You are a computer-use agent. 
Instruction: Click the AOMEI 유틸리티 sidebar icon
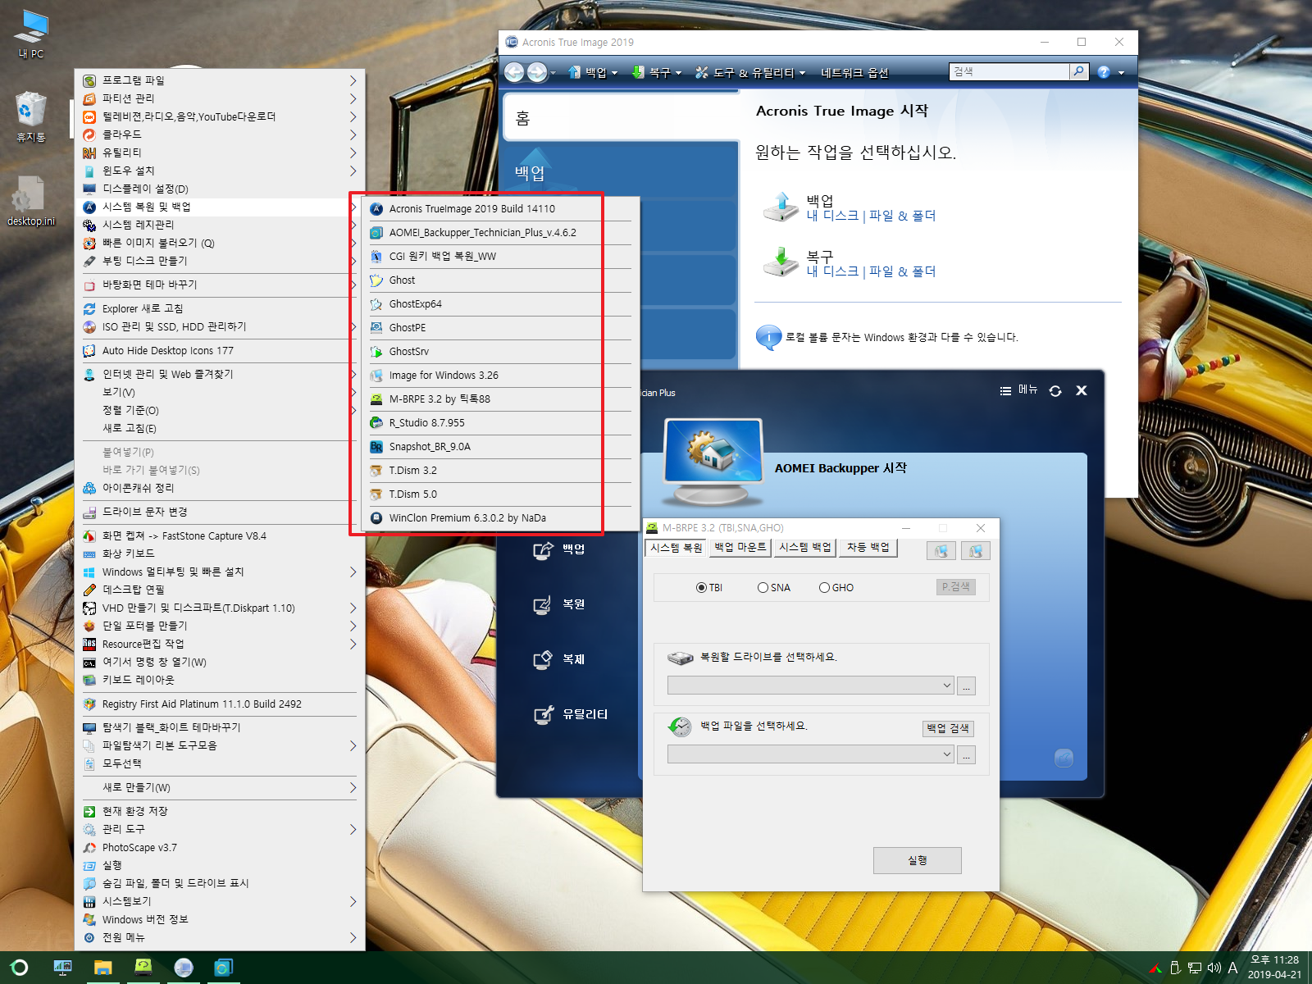543,715
